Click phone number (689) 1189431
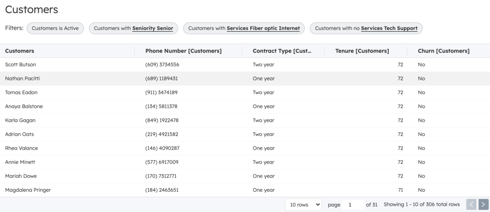Screen dimensions: 490x212 (x=161, y=78)
